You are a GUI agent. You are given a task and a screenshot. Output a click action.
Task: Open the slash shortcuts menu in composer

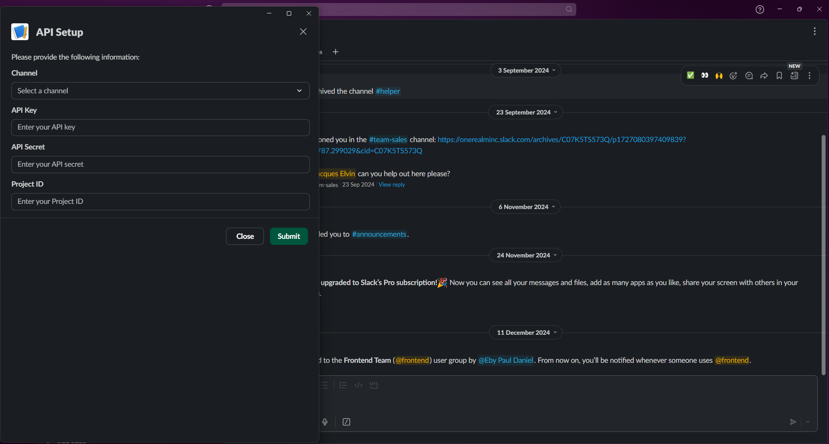click(x=346, y=422)
